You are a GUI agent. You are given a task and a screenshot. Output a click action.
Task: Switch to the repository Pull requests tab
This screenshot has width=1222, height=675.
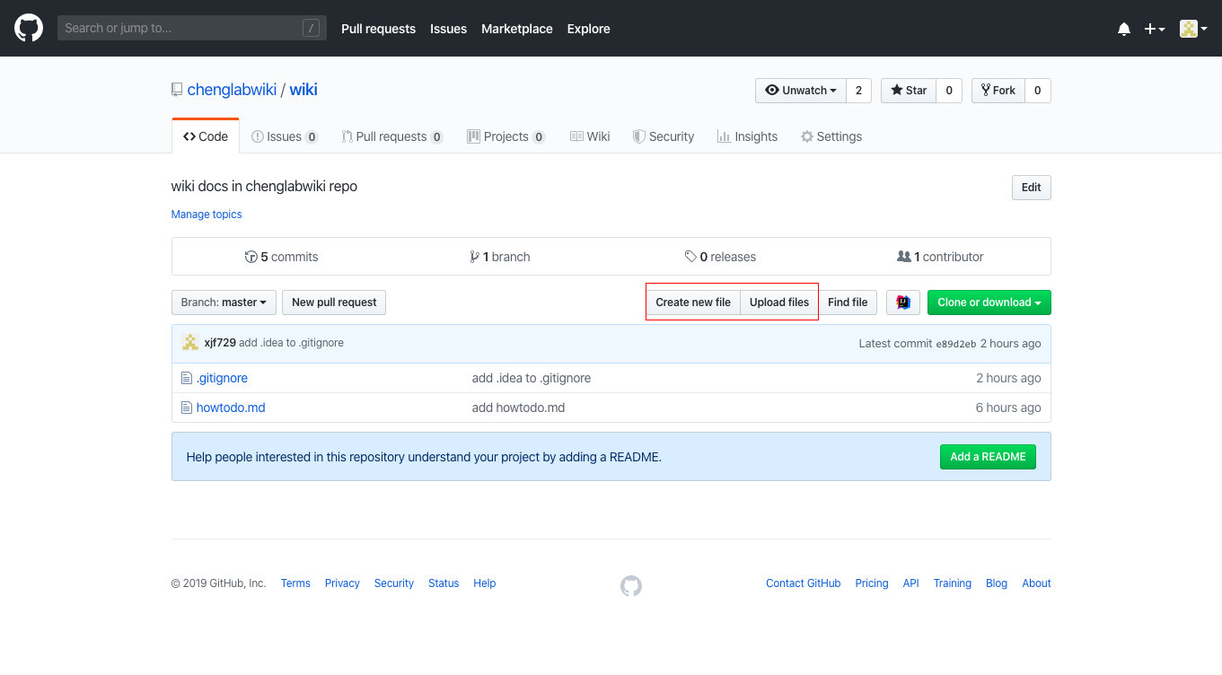click(392, 136)
